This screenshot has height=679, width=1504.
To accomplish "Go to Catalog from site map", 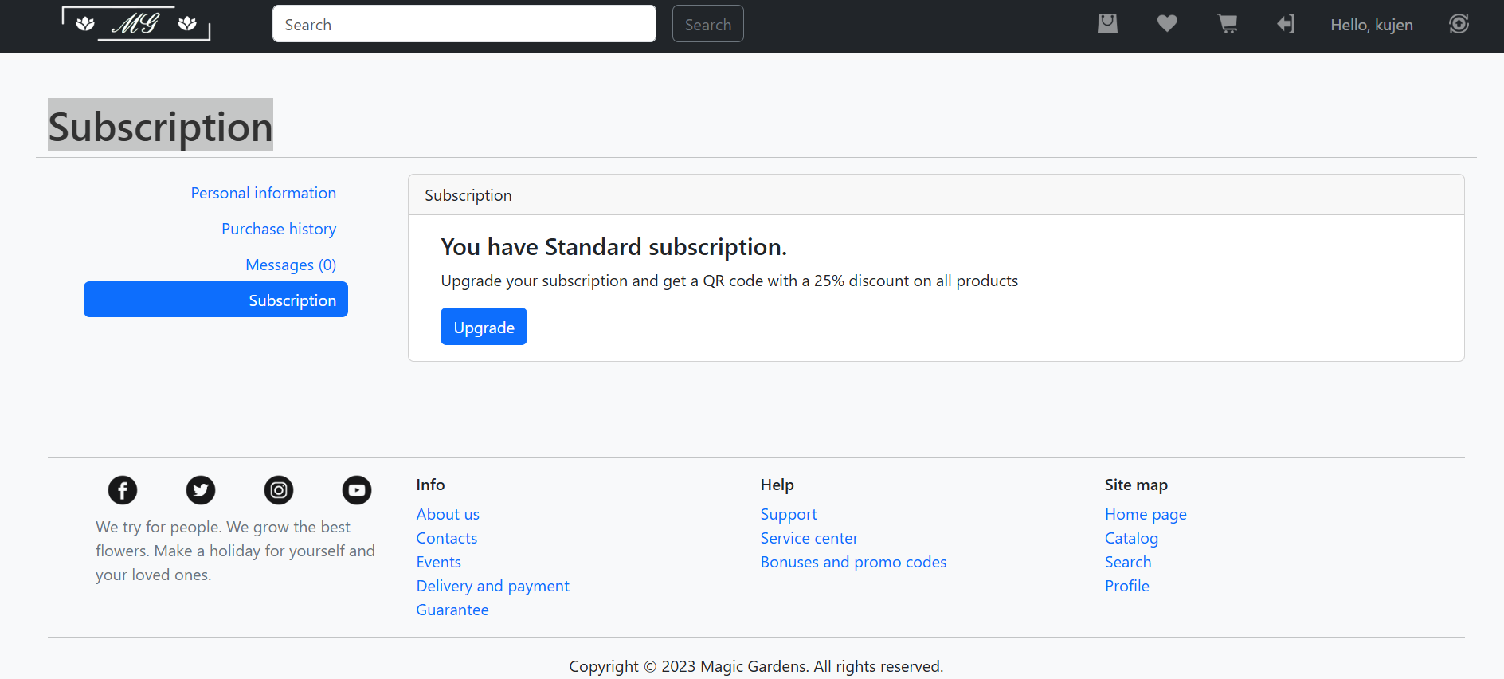I will [1131, 539].
